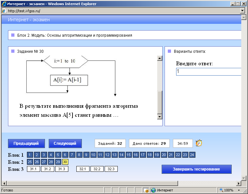Screen dimensions: 248x194
Task: Open the address bar dropdown arrow
Action: point(242,11)
